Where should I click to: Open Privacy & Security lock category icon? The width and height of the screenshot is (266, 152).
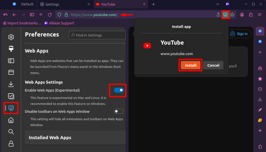click(11, 144)
